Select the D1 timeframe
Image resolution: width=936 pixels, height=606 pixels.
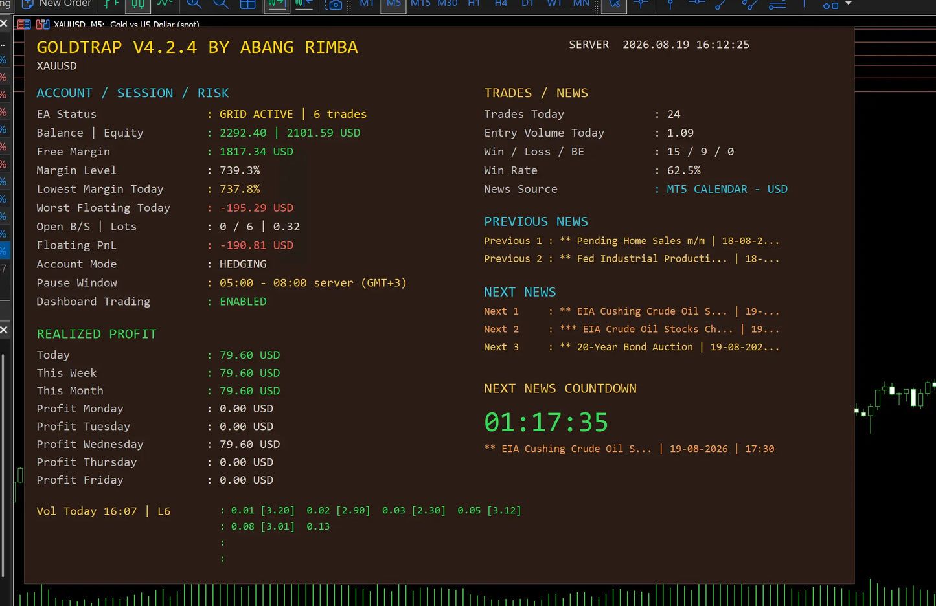[528, 4]
